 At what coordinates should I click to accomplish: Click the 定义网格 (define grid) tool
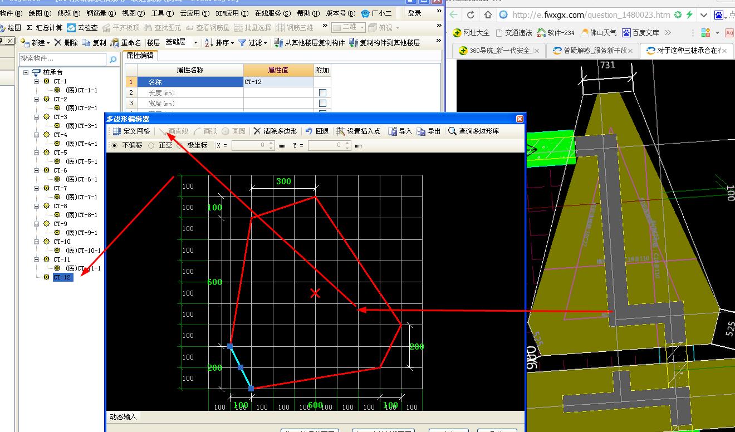[x=131, y=131]
